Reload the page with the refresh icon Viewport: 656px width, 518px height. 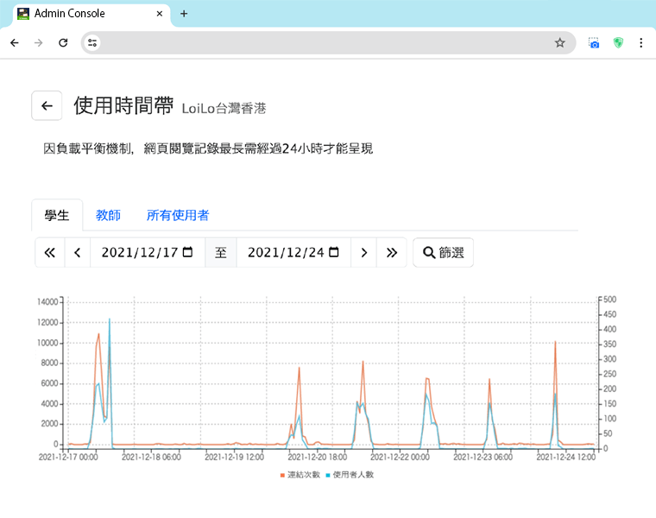coord(63,42)
